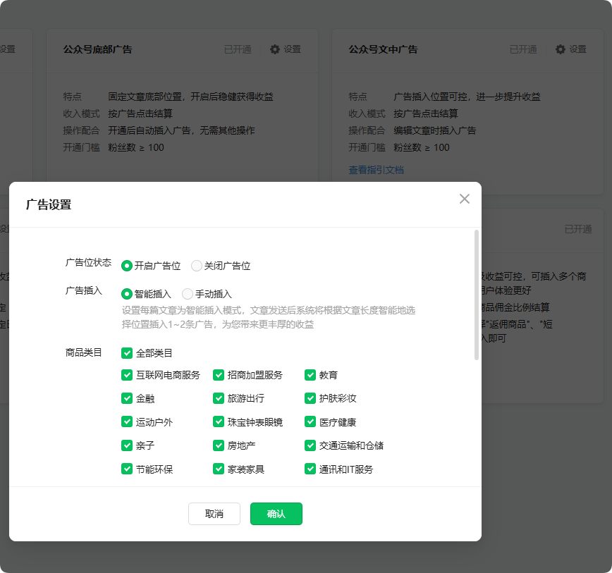Screen dimensions: 612x573
Task: Toggle the 珠宝钟表眼镜 category
Action: coord(219,421)
